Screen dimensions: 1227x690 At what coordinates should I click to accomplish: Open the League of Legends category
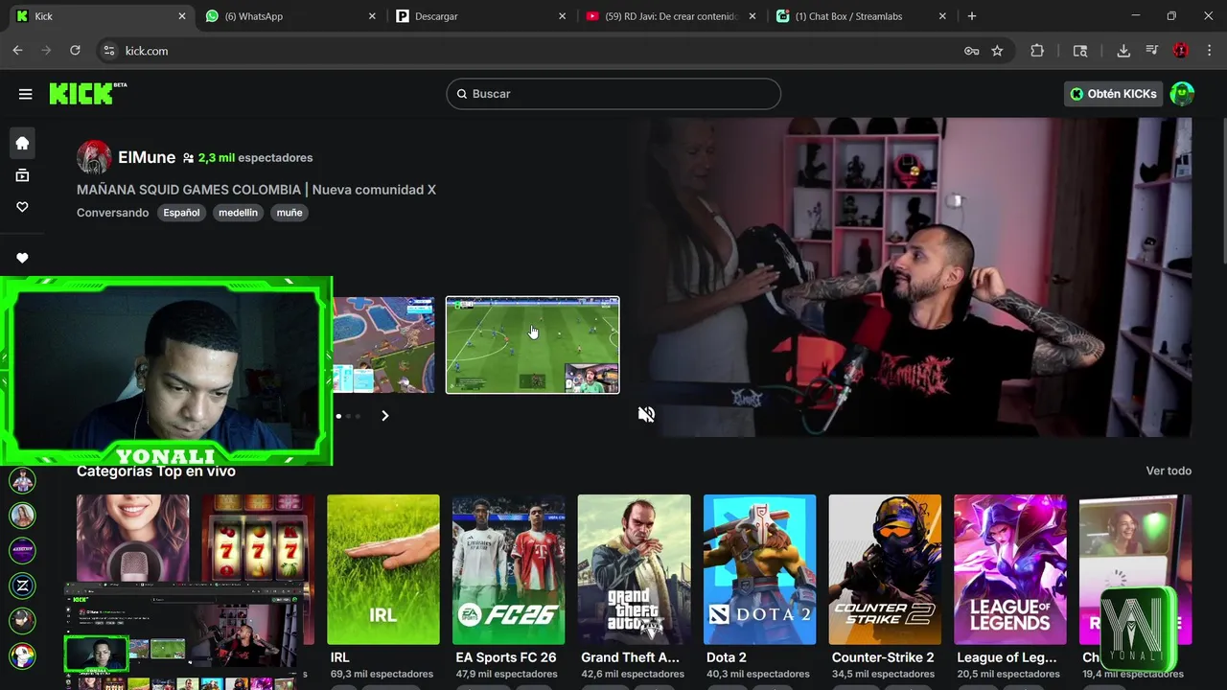(x=1009, y=569)
